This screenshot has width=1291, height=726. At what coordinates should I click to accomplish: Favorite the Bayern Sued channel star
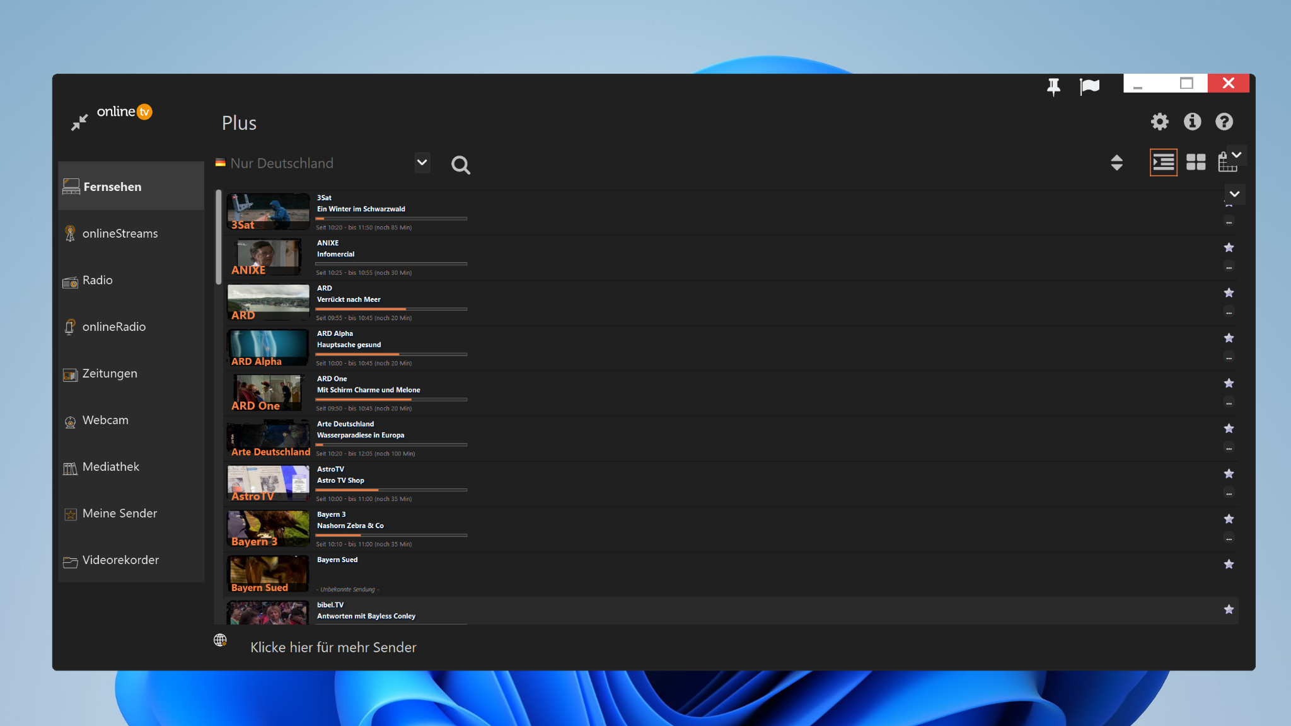tap(1229, 565)
